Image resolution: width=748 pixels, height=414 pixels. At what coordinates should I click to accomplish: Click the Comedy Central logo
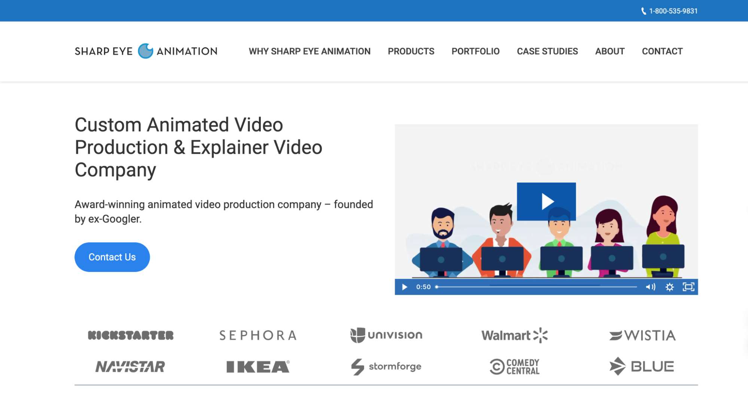[x=514, y=367]
